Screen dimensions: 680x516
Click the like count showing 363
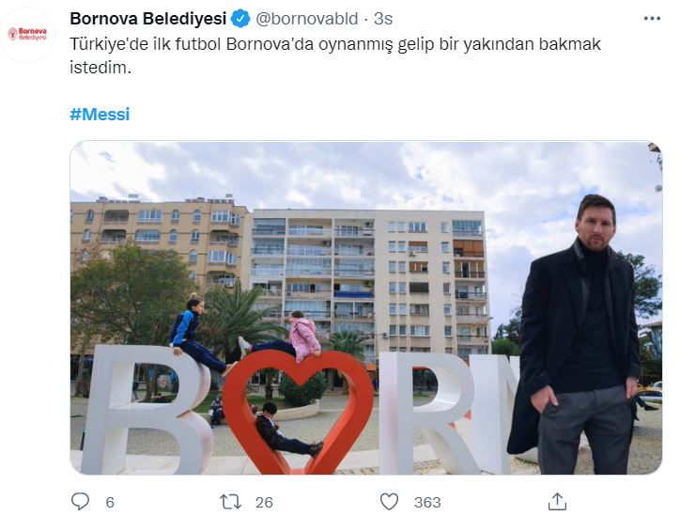pyautogui.click(x=427, y=502)
